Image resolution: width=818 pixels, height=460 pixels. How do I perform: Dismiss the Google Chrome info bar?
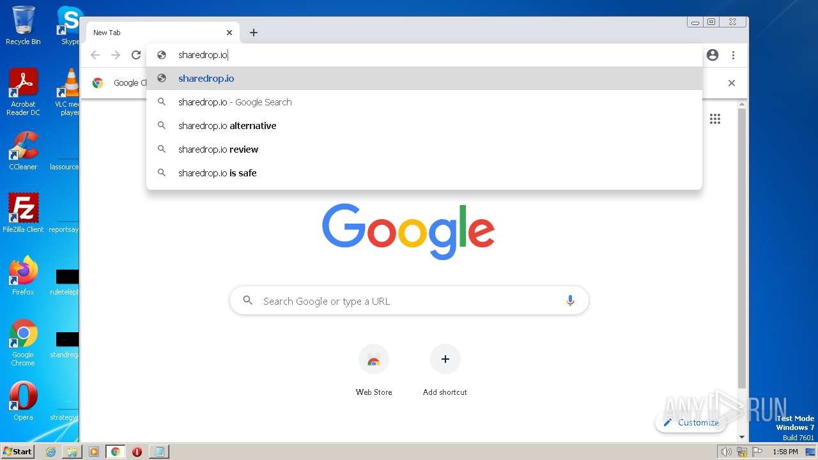(x=732, y=83)
